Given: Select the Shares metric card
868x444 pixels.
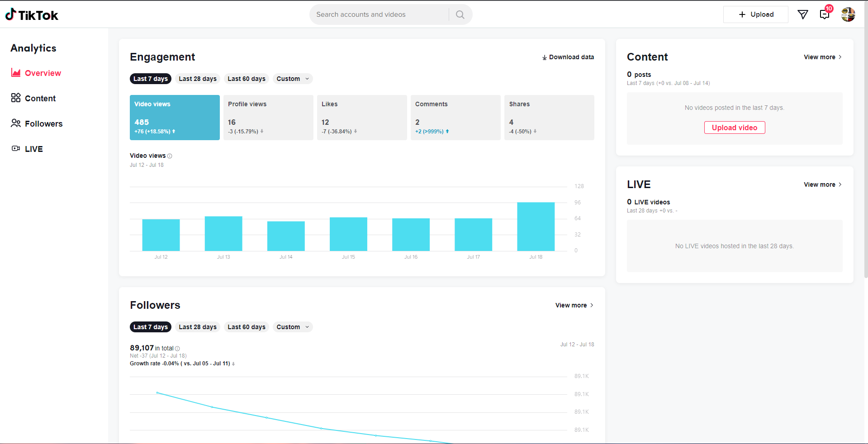Looking at the screenshot, I should tap(549, 118).
